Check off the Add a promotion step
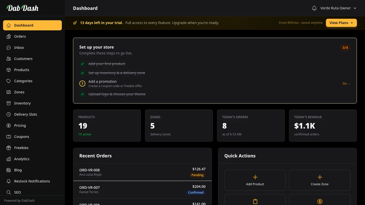This screenshot has width=365, height=205. coord(82,83)
